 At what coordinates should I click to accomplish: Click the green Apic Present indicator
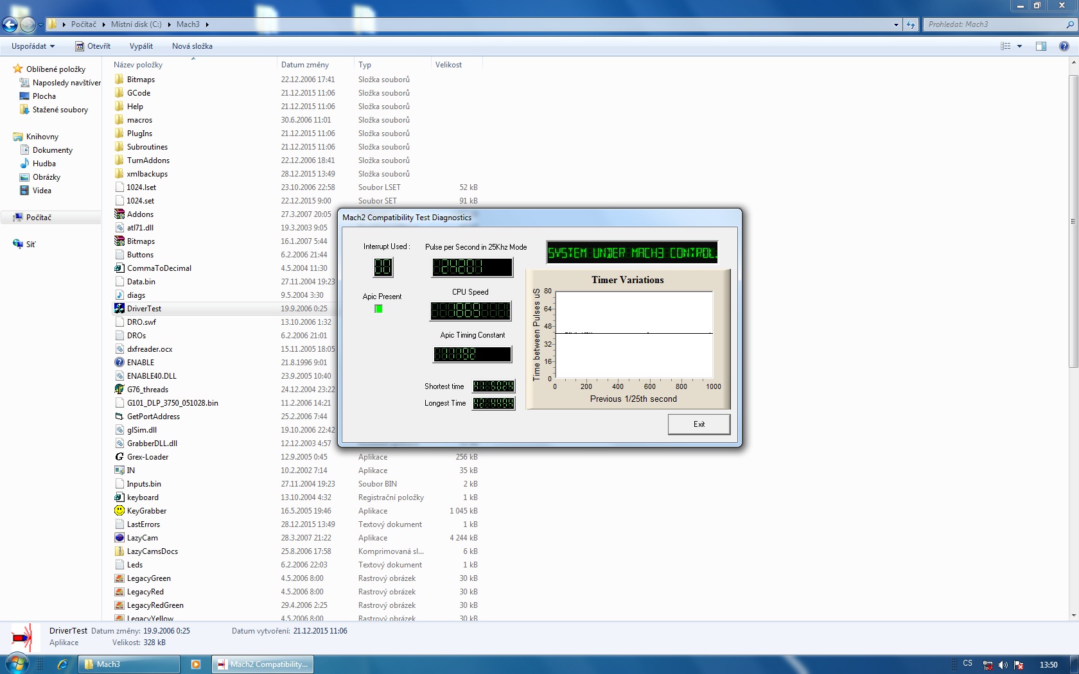coord(378,309)
